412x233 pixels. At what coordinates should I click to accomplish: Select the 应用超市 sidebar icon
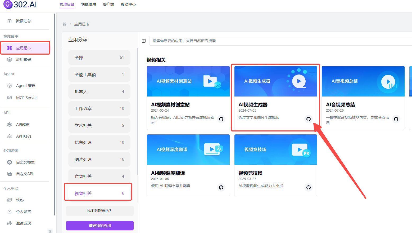(10, 48)
